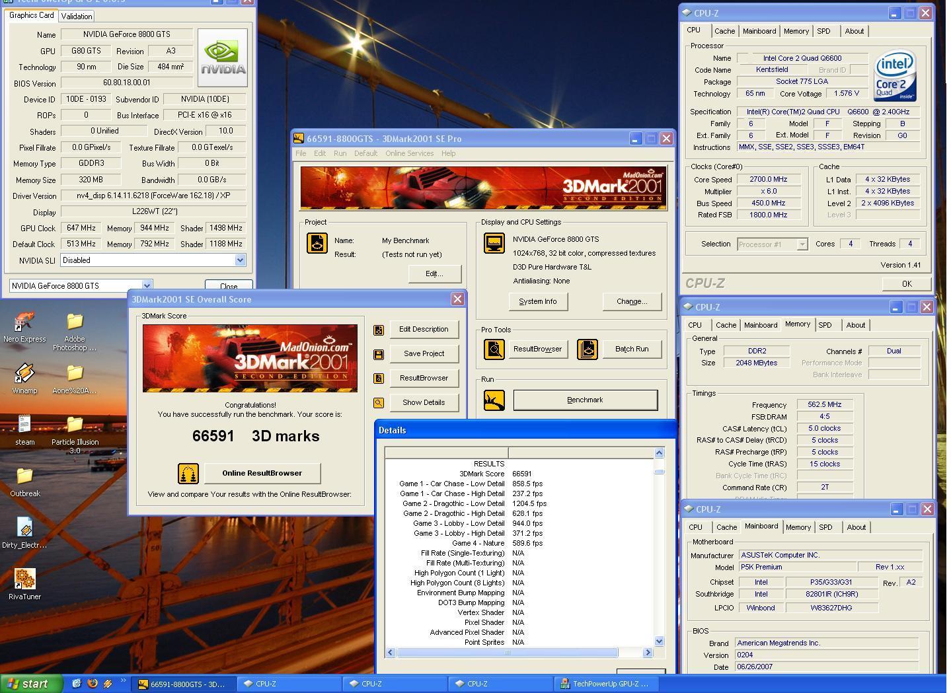Switch to the TechPowerUp GPU-Z taskbar item
The height and width of the screenshot is (693, 951).
pyautogui.click(x=607, y=684)
